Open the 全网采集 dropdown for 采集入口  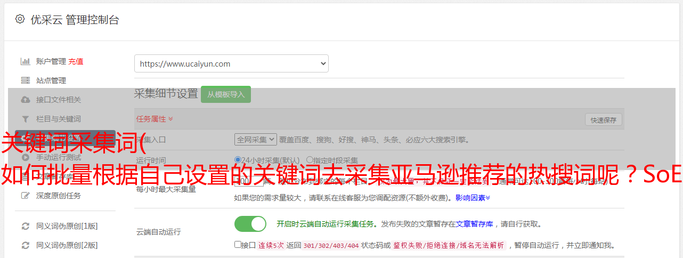(256, 139)
